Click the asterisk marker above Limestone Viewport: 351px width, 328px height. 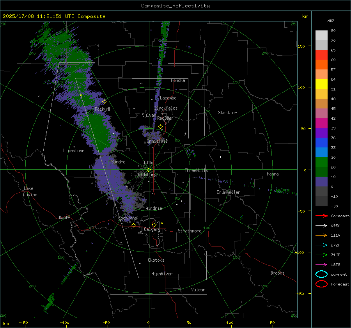[74, 147]
